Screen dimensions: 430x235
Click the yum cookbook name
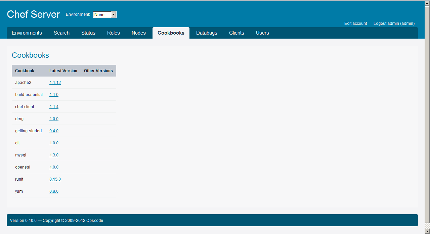coord(19,191)
